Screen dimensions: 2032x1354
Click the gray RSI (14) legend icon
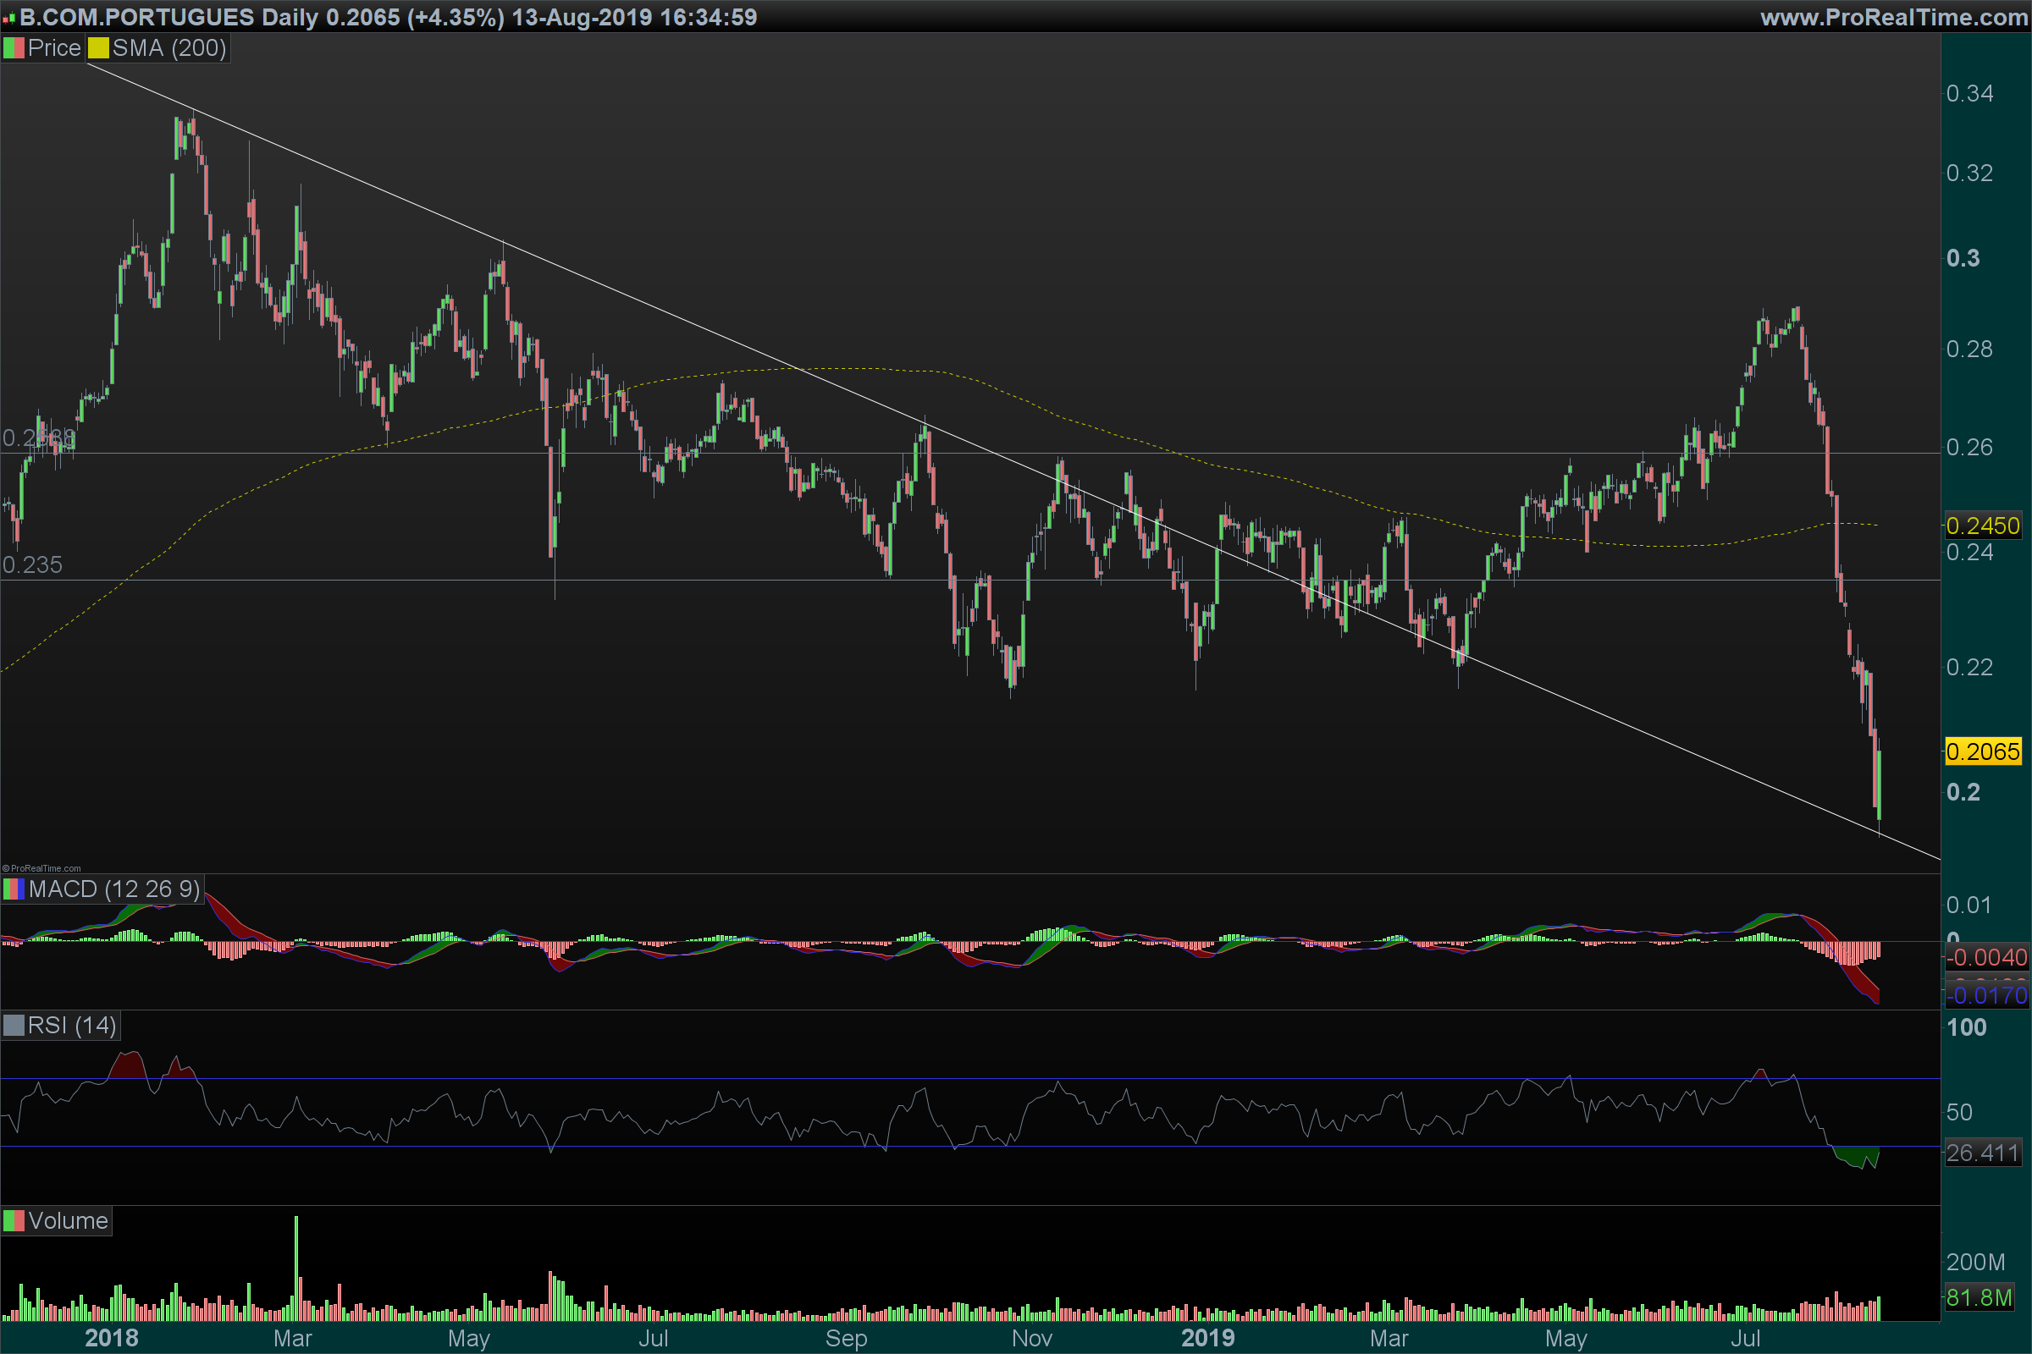pos(14,1026)
